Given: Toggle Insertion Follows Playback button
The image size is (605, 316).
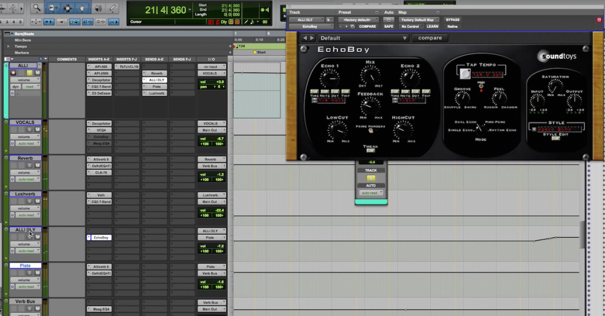Looking at the screenshot, I should 113,22.
